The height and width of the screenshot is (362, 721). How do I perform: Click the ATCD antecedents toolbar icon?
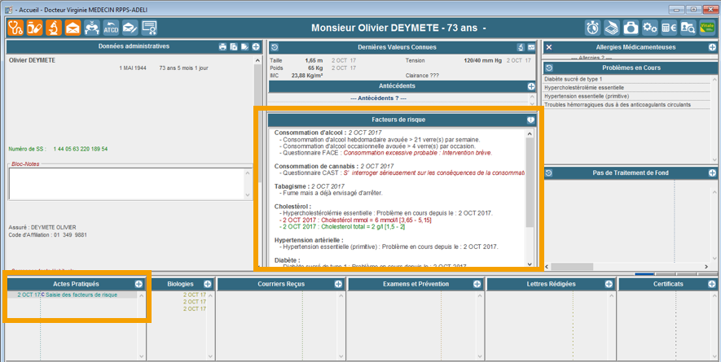(x=111, y=28)
